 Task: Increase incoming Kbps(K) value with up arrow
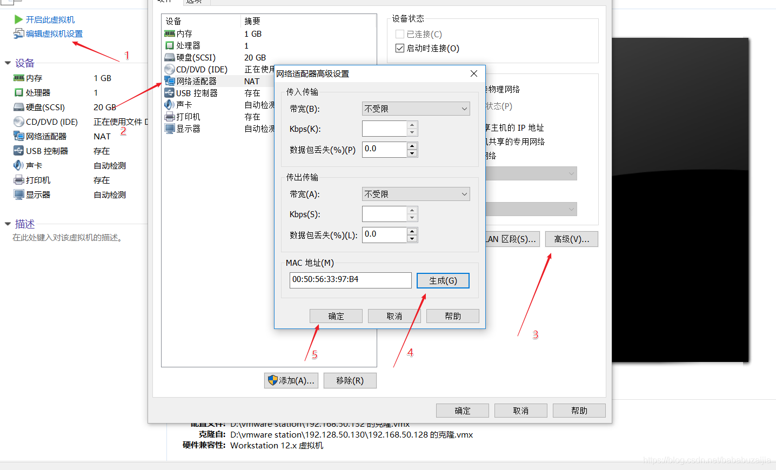pyautogui.click(x=412, y=125)
